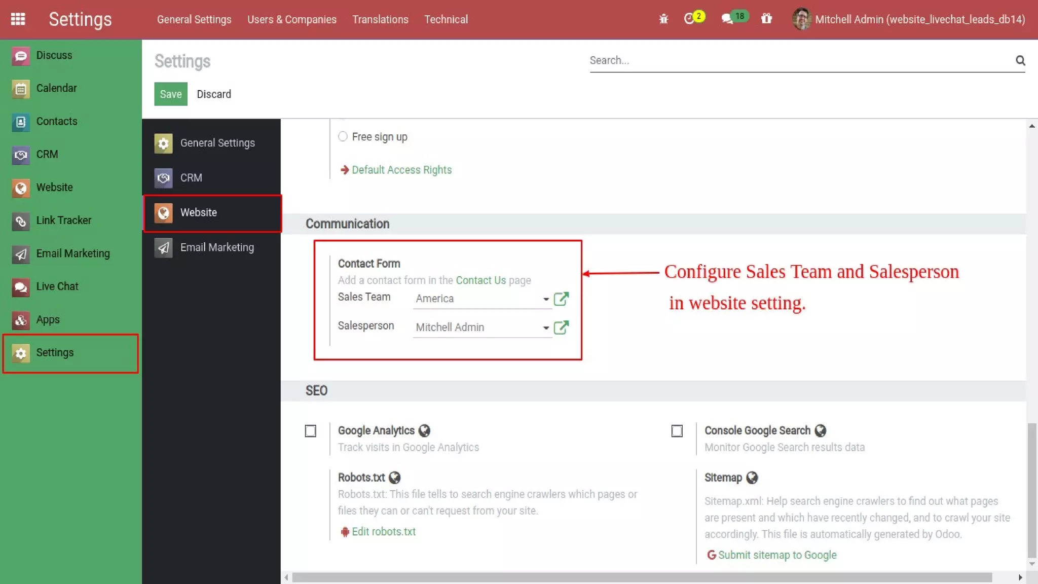Open activities clock icon with badge 2

[x=689, y=19]
